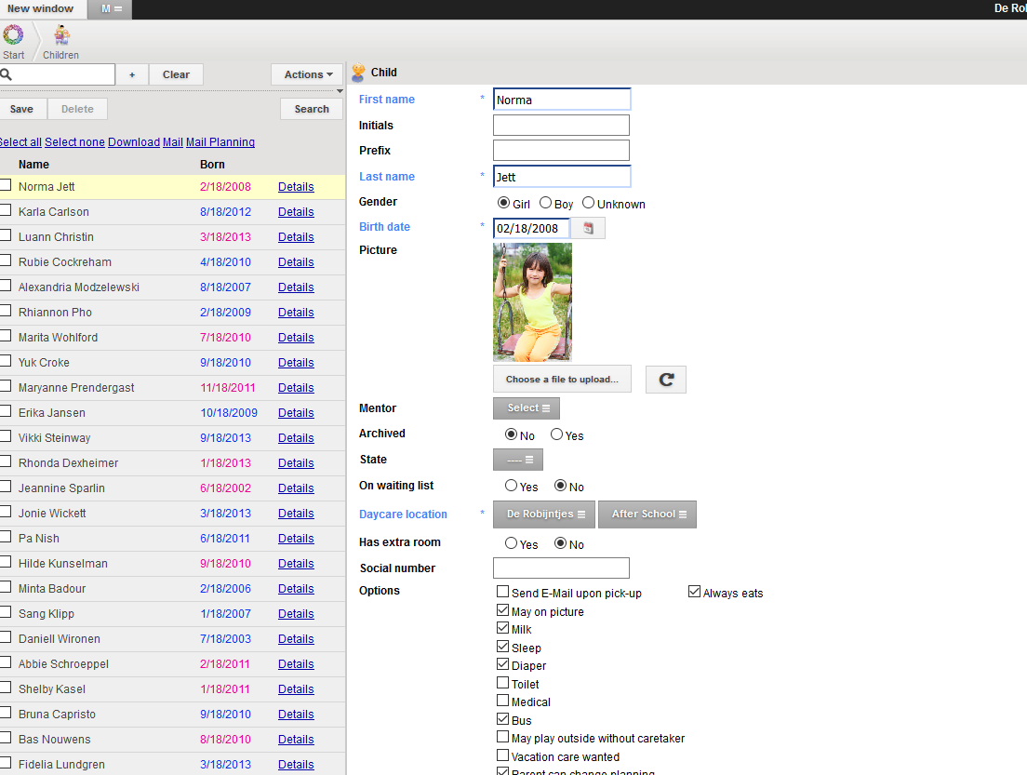The height and width of the screenshot is (775, 1027).
Task: Click the small arrow below Actions
Action: 340,91
